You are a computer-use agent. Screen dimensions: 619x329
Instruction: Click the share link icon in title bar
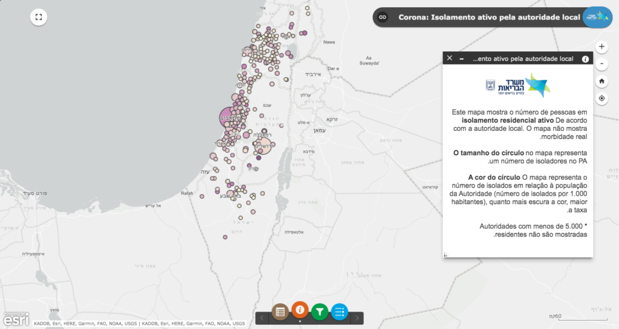pos(382,17)
